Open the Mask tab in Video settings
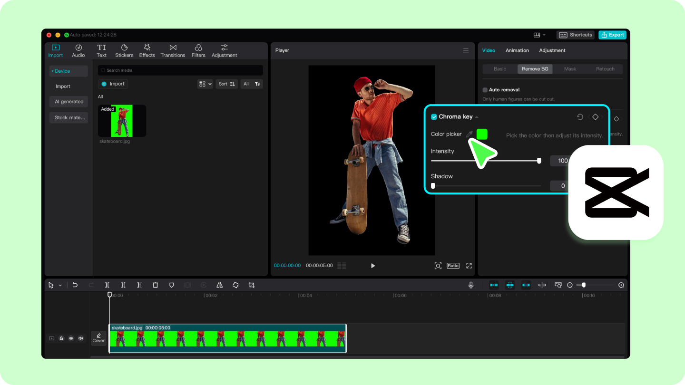This screenshot has height=385, width=685. (x=570, y=68)
